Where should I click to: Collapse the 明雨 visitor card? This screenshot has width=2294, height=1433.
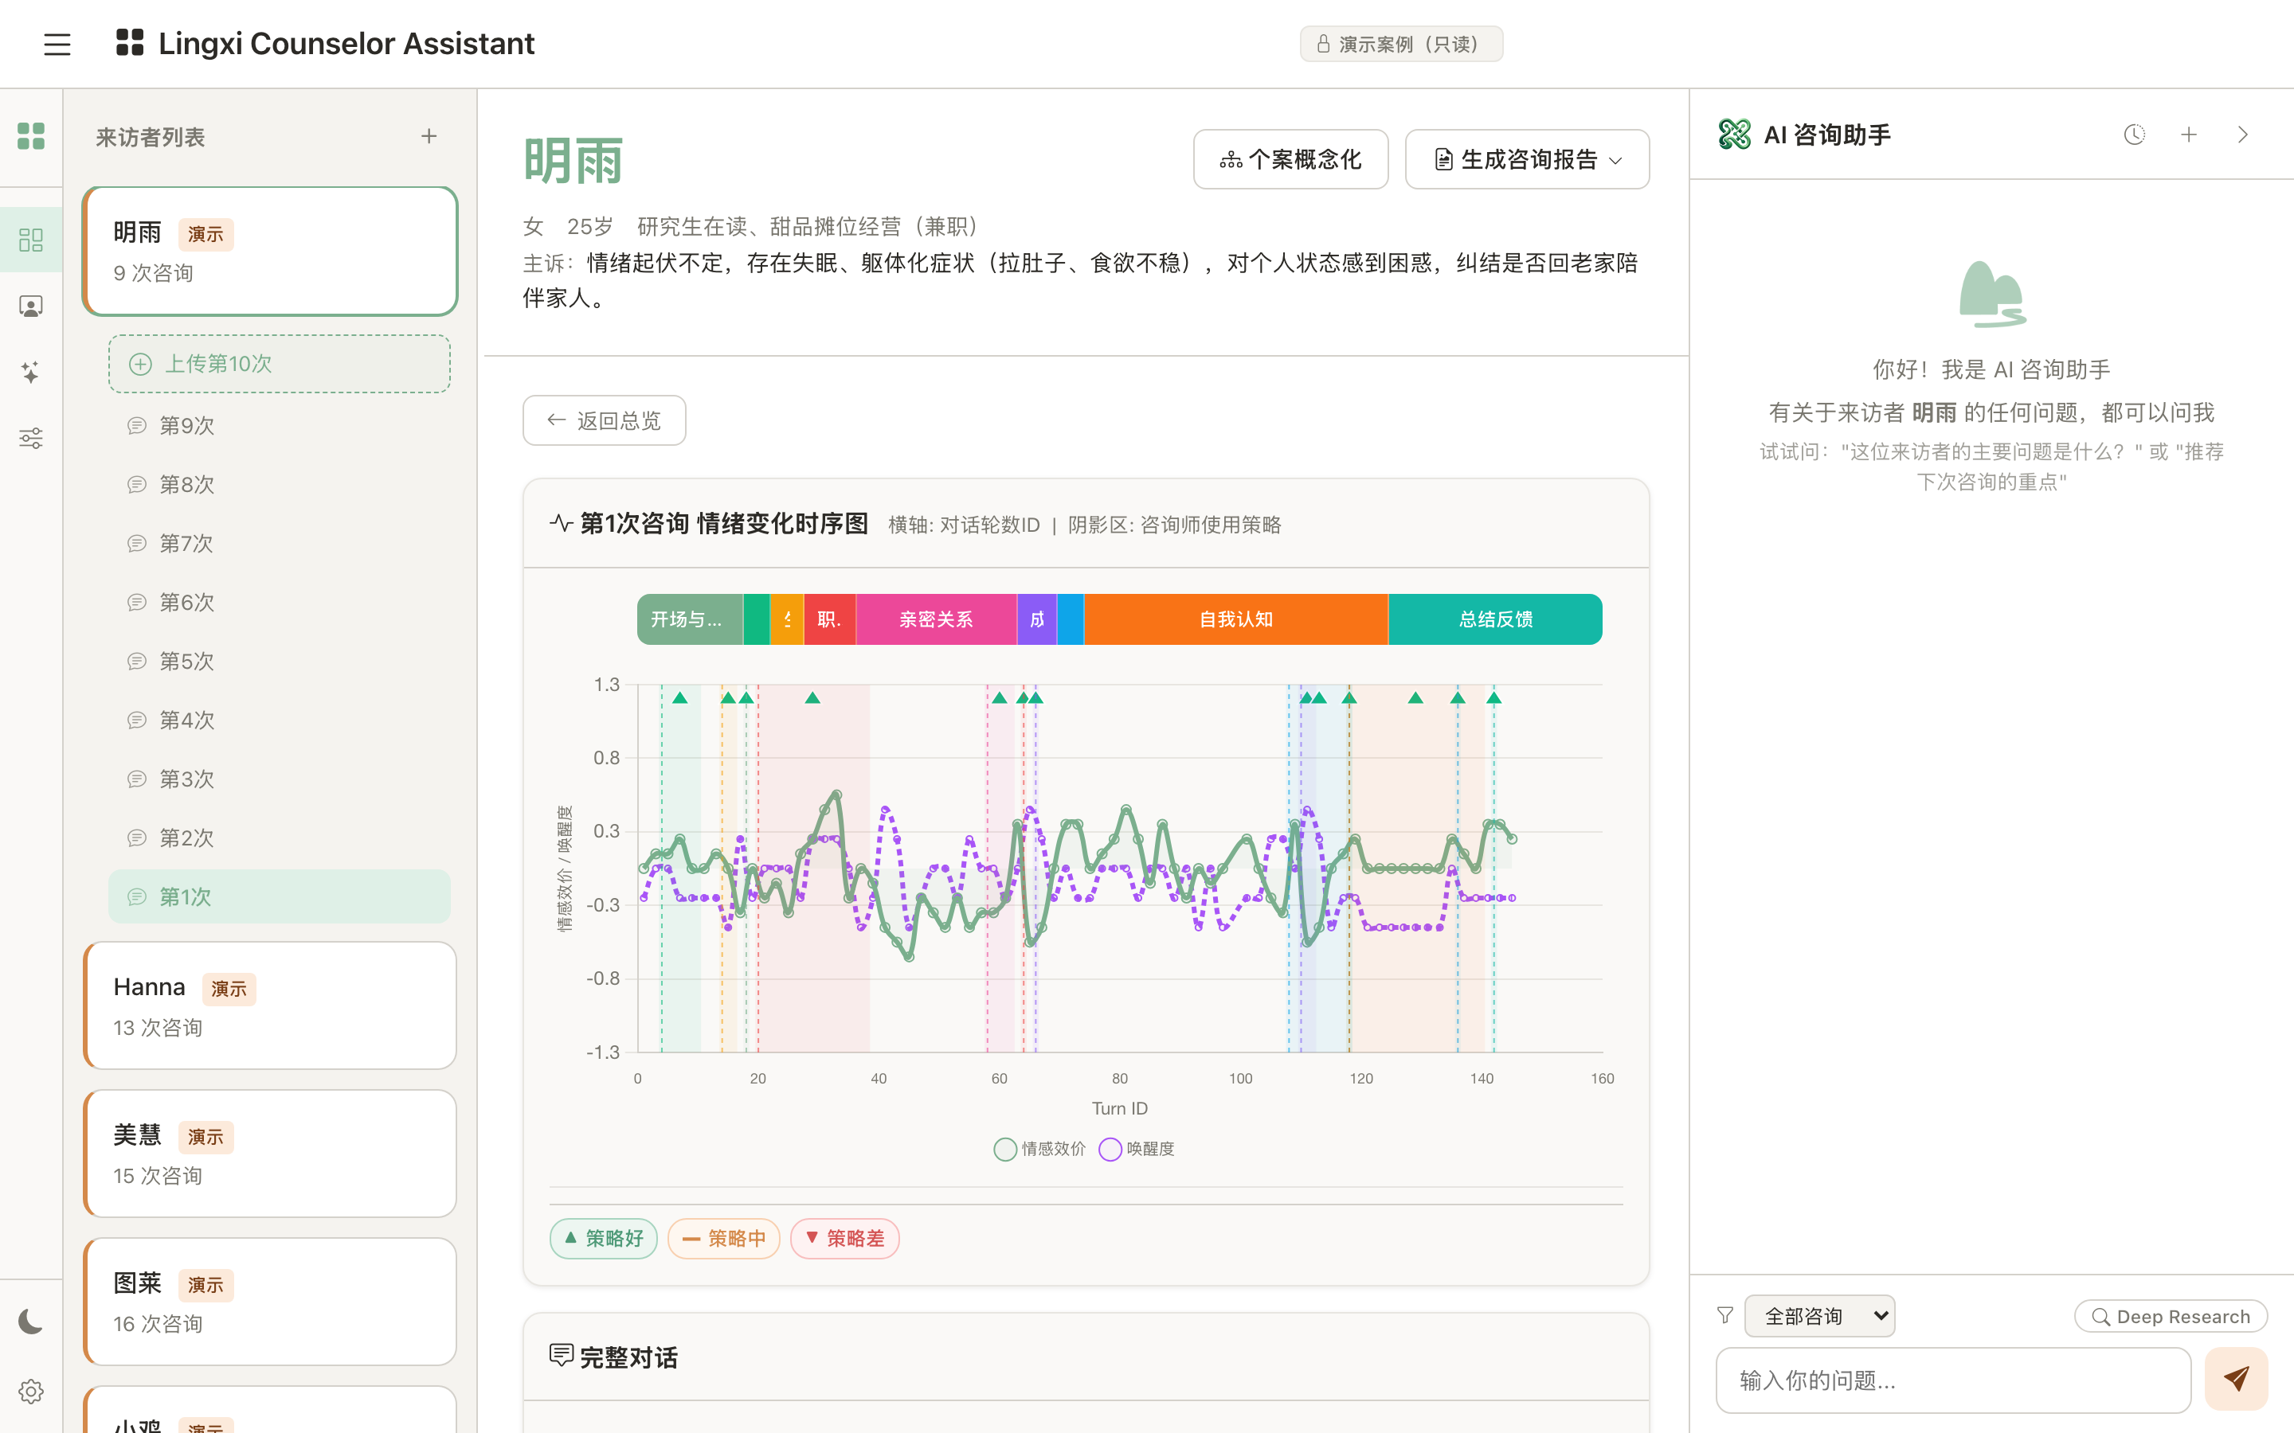270,251
